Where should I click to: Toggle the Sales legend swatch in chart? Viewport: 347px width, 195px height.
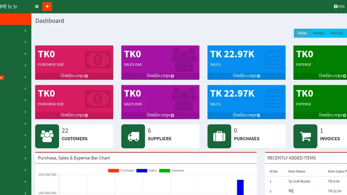(142, 171)
